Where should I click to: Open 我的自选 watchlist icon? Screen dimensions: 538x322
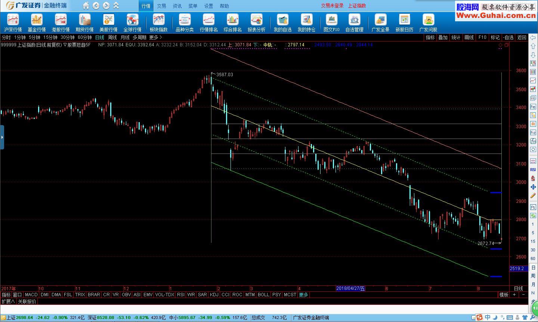click(282, 23)
